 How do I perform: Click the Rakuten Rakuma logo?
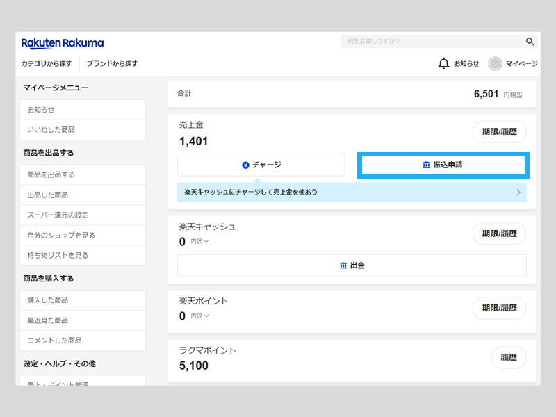pyautogui.click(x=63, y=43)
